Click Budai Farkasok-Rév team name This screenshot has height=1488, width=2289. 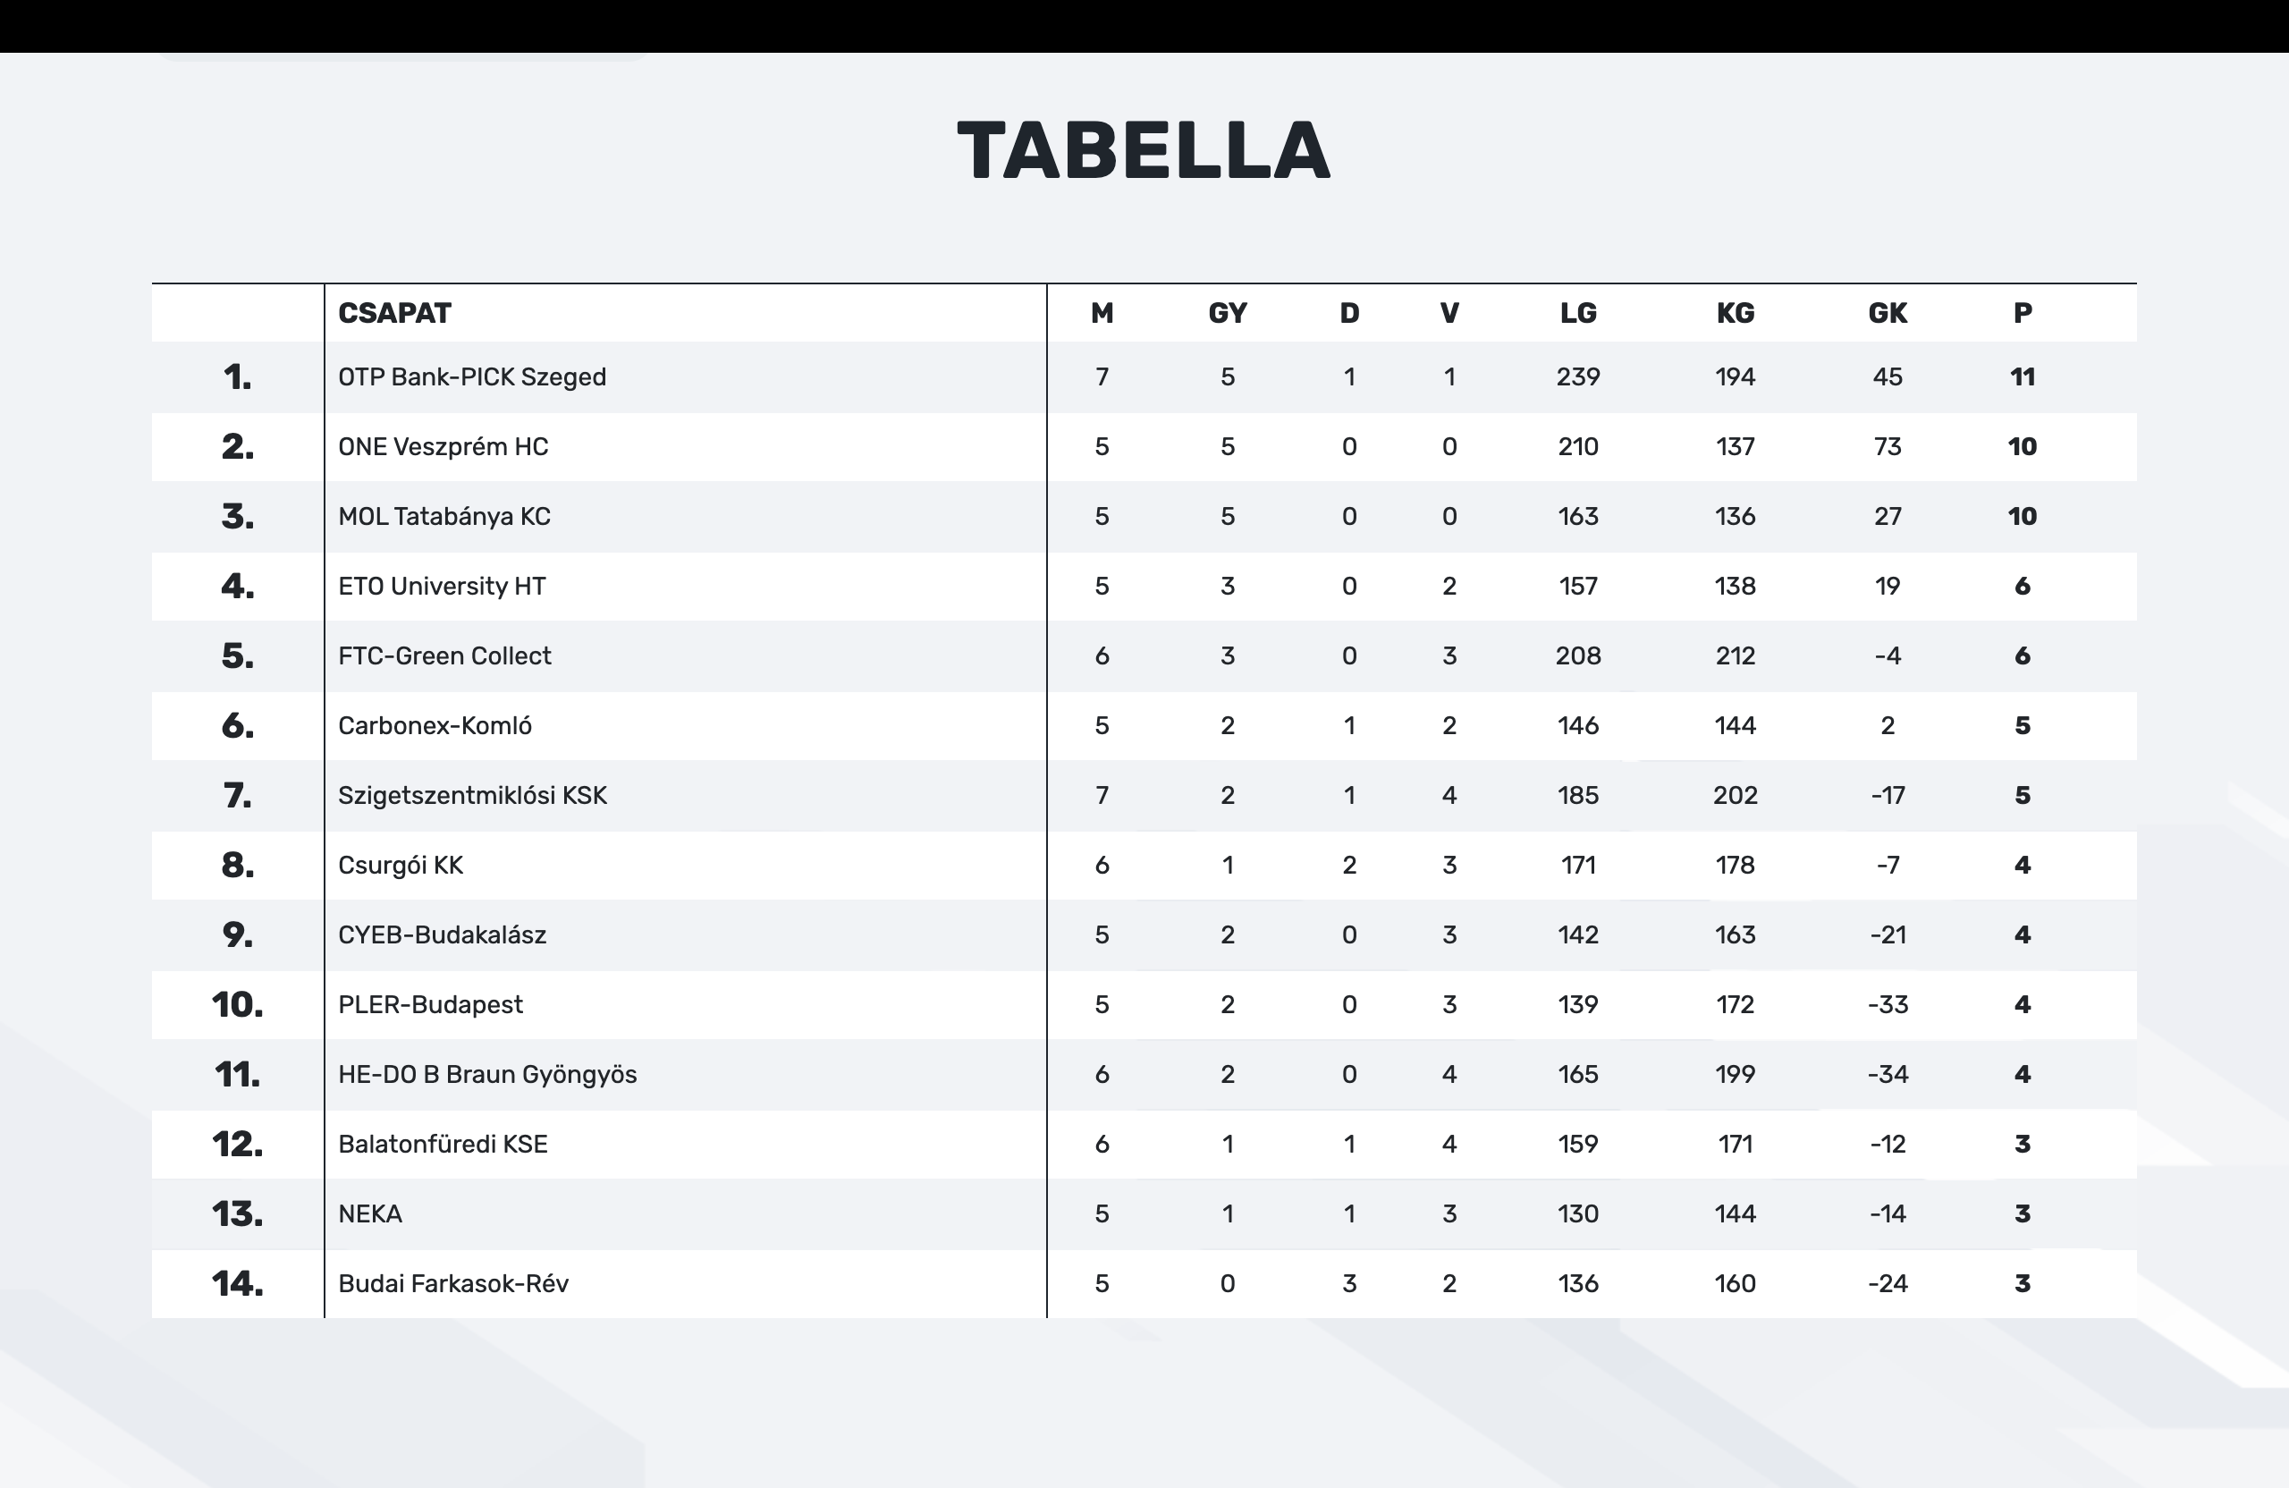453,1283
